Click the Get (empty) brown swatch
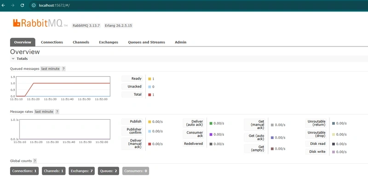368x179 pixels. (x=272, y=149)
